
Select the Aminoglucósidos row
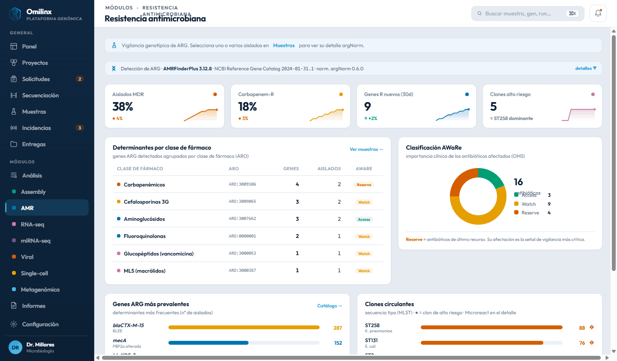pos(248,219)
